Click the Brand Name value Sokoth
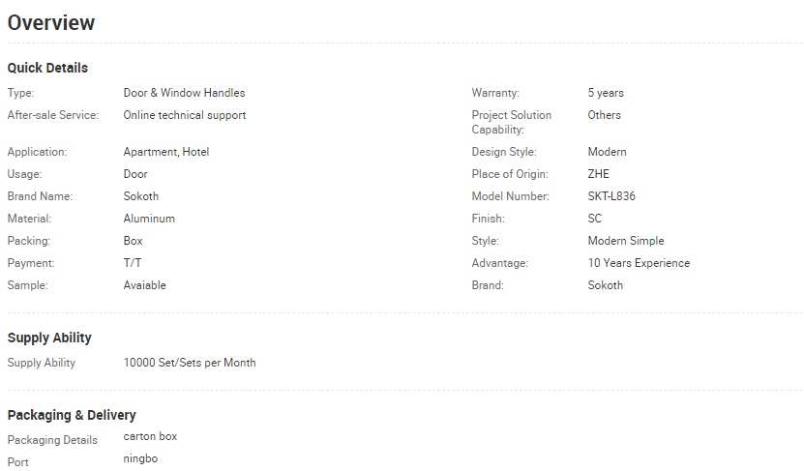804x471 pixels. [141, 196]
